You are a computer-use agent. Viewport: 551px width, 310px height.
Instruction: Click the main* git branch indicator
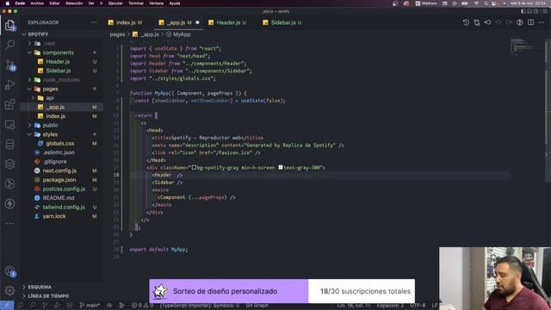pyautogui.click(x=90, y=306)
